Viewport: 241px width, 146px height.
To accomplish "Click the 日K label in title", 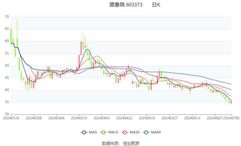I will tap(156, 5).
